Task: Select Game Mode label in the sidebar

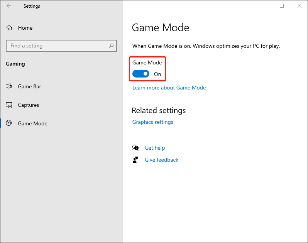Action: point(32,123)
